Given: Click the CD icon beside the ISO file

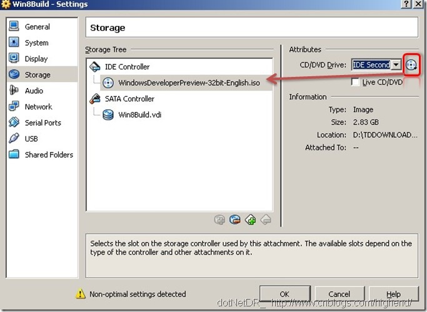Looking at the screenshot, I should pos(108,83).
